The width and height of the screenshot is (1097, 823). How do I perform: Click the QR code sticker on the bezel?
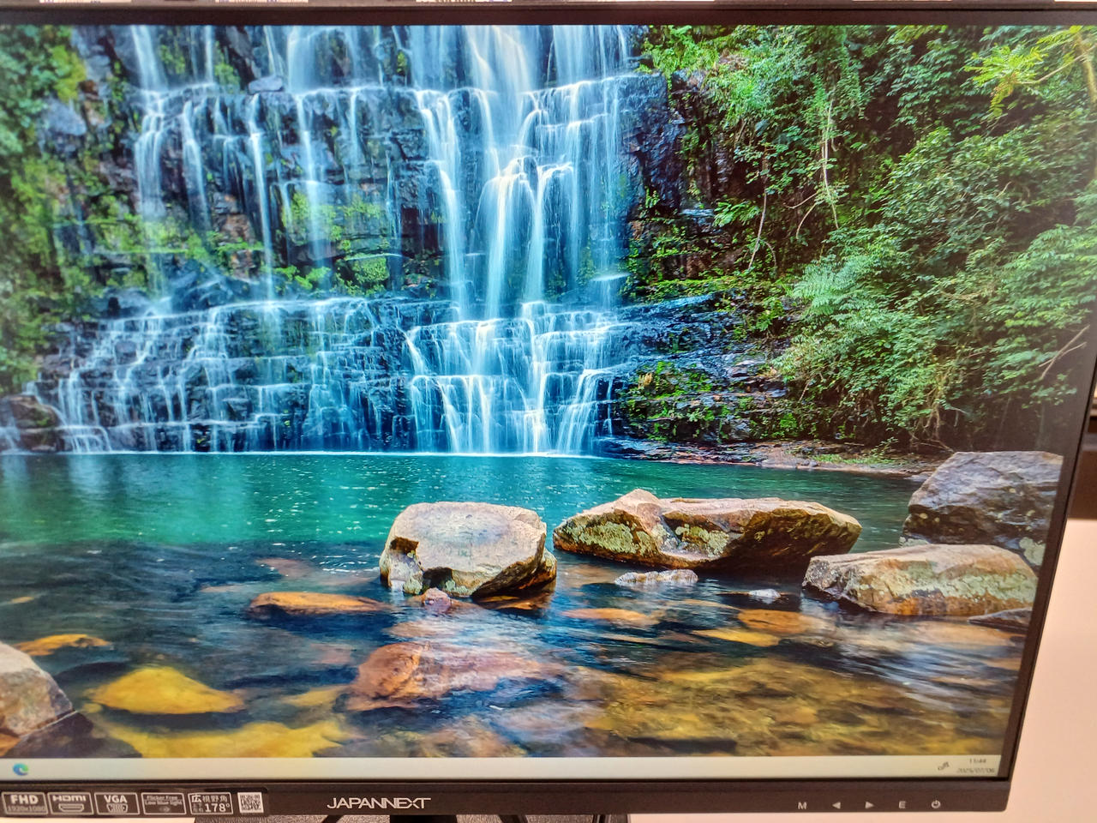pyautogui.click(x=250, y=802)
